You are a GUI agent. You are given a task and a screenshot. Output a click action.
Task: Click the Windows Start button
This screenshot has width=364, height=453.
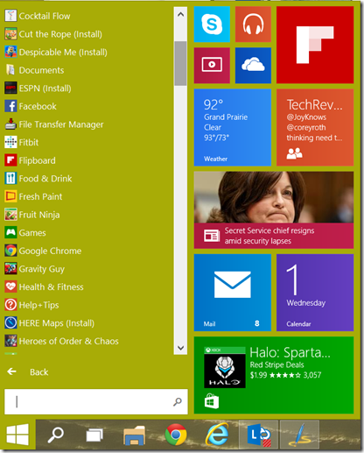(x=17, y=435)
